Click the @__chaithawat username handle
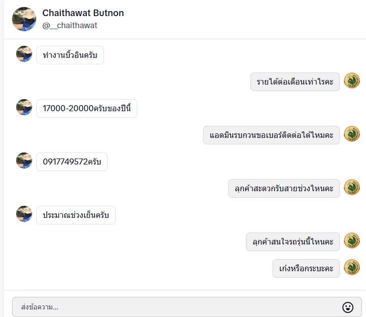The image size is (366, 317). (x=70, y=25)
